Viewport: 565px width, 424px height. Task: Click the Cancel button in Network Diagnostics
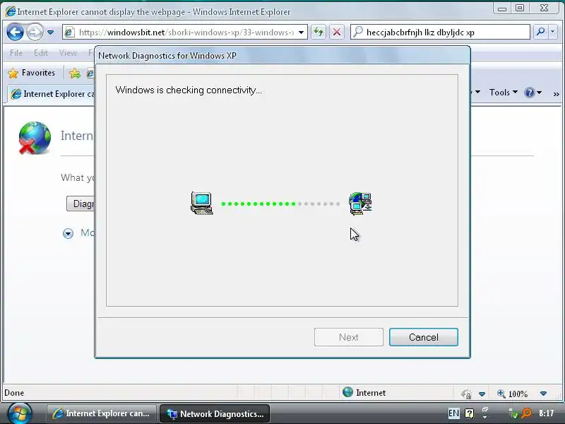[x=423, y=337]
